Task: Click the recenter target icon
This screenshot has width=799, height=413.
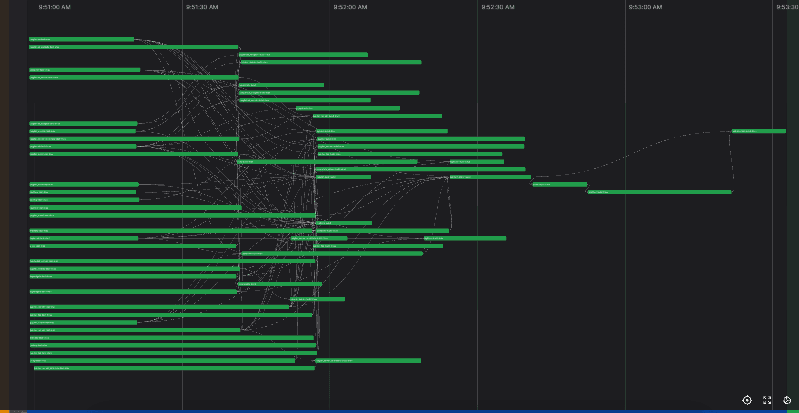Action: point(747,400)
